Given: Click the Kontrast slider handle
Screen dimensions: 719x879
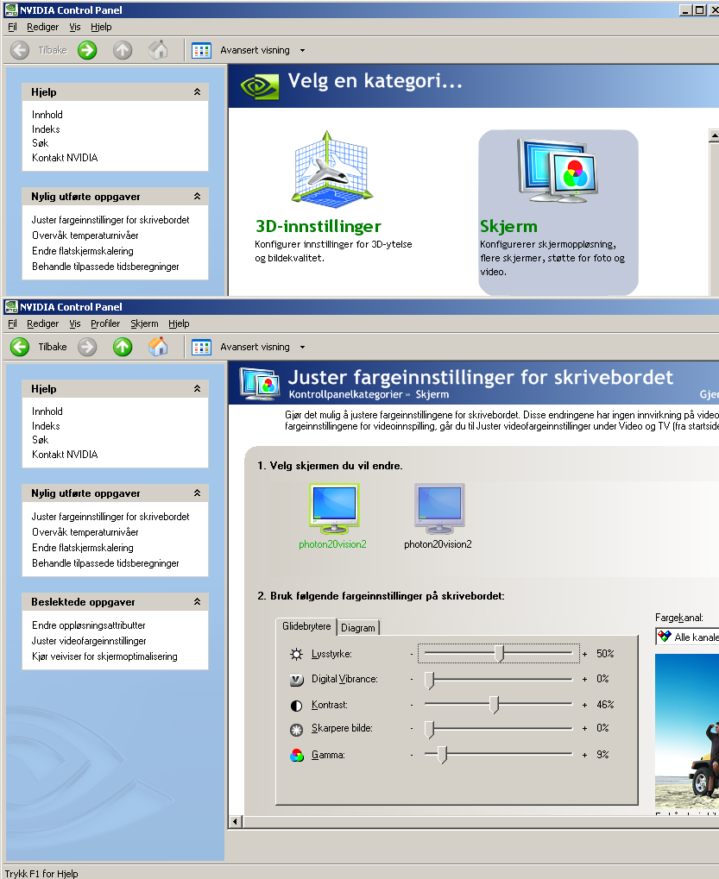Looking at the screenshot, I should coord(494,705).
